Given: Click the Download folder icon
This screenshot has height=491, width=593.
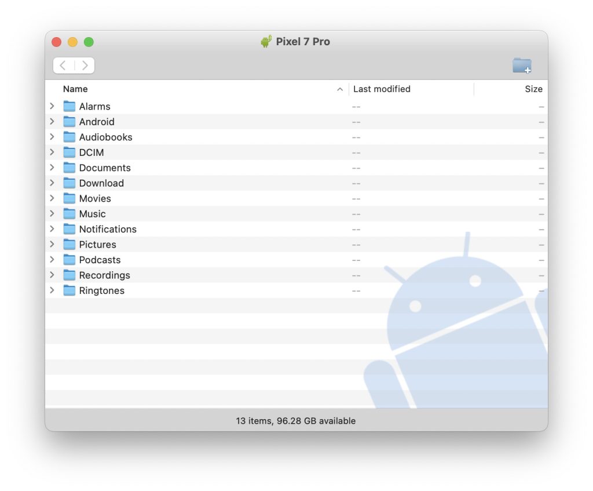Looking at the screenshot, I should (x=69, y=183).
